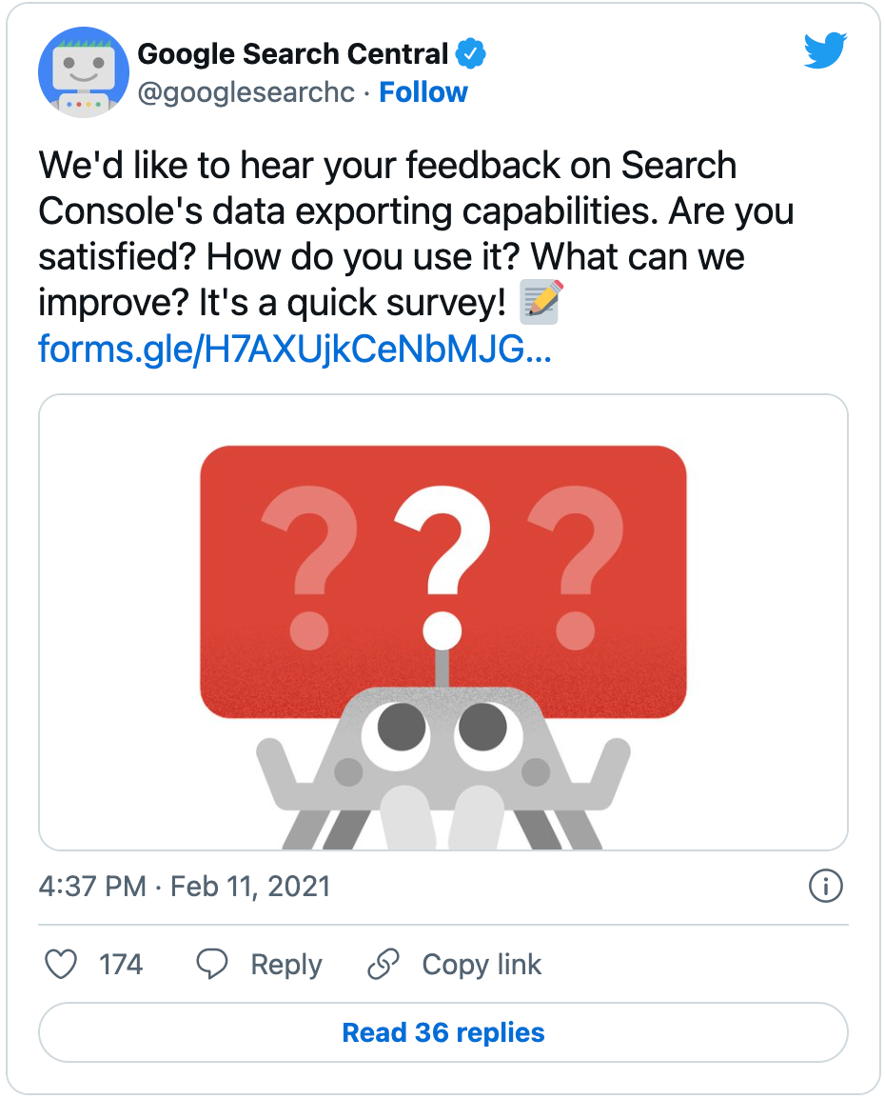Open the 4:37 PM Feb 11, 2021 timestamp
This screenshot has height=1099, width=885.
185,887
